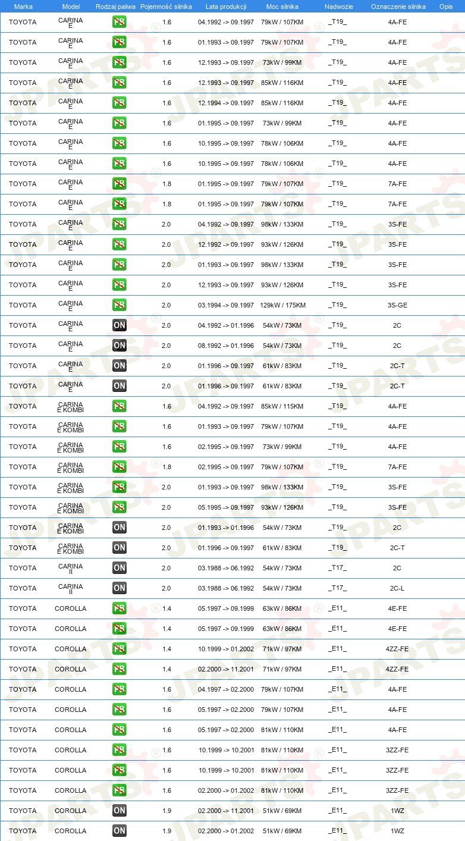Click diesel ON icon for Corolla 1.9 02.2000 -> 11.2001 row
465x841 pixels.
pyautogui.click(x=119, y=811)
